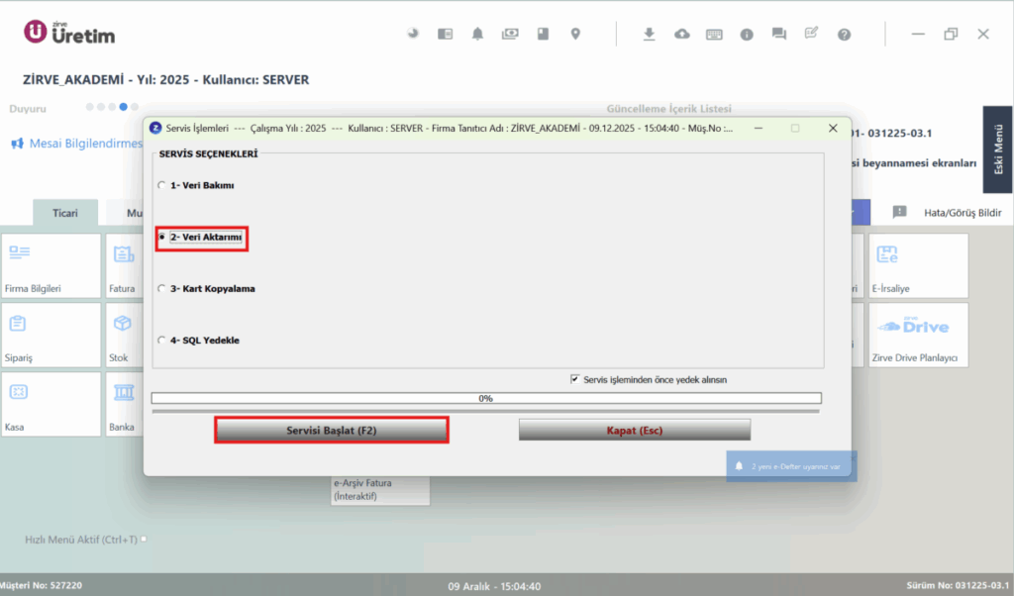Click the megaphone icon beside Mesai Bilgilendirmesi

pyautogui.click(x=18, y=144)
